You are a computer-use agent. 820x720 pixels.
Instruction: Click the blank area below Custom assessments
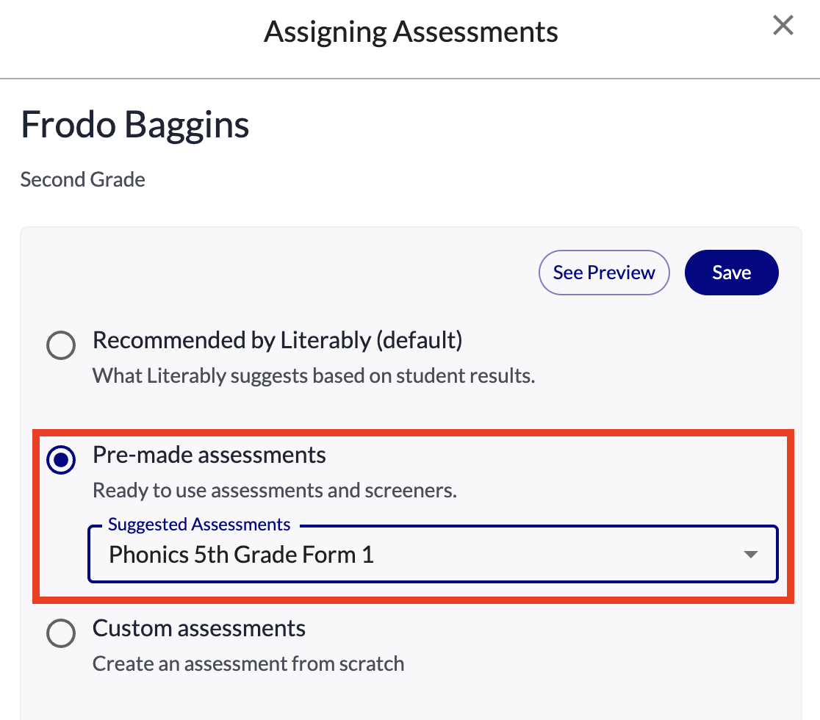click(411, 698)
